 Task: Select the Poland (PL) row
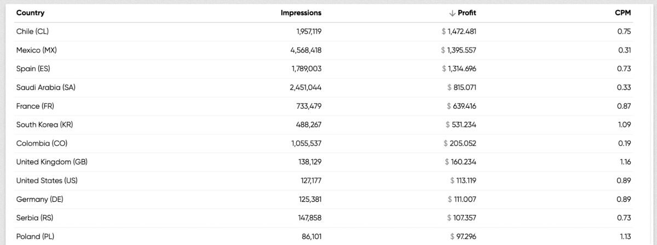[x=36, y=236]
